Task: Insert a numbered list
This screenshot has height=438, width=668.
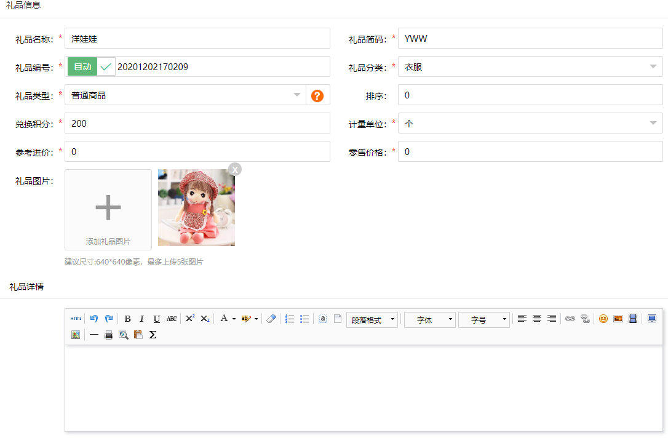Action: point(290,319)
